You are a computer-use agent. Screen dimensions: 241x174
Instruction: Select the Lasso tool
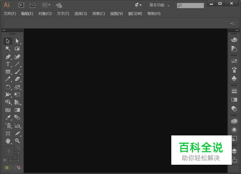(17, 49)
